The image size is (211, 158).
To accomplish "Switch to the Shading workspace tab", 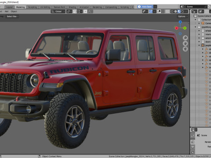I will (73, 7).
